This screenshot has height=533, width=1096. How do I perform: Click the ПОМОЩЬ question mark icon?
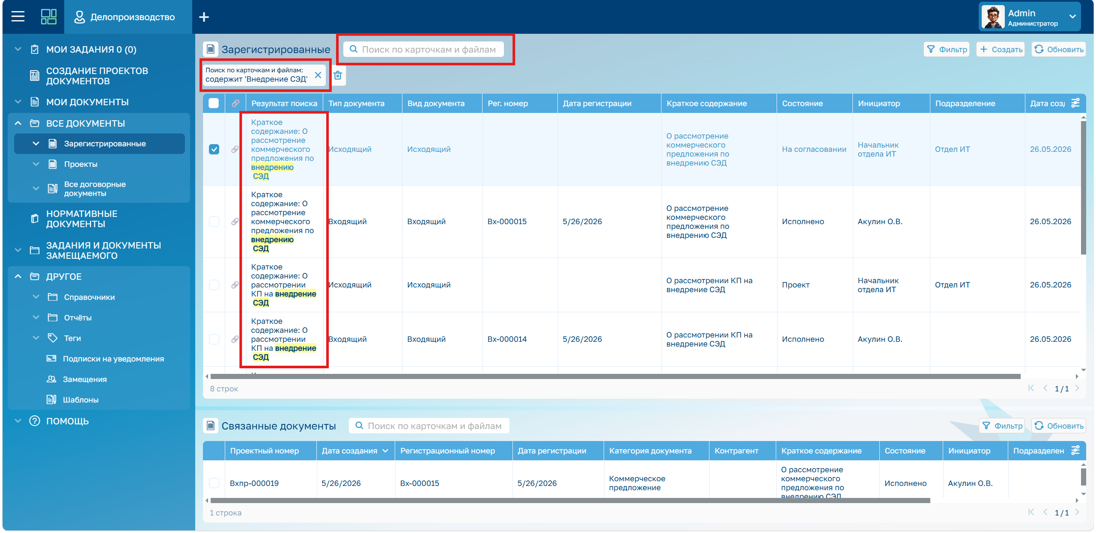35,421
